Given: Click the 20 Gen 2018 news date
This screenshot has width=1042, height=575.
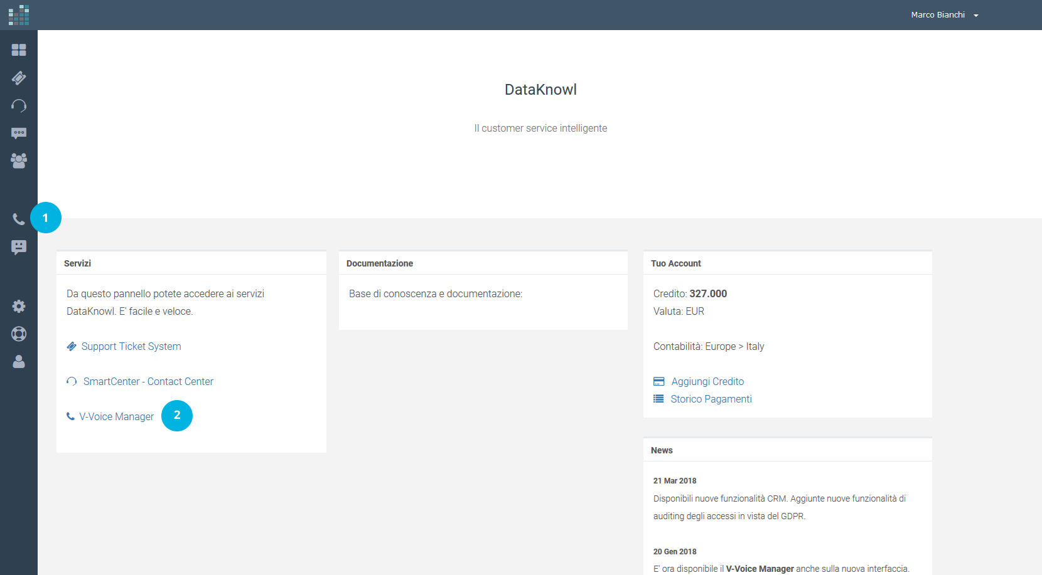Looking at the screenshot, I should 675,552.
